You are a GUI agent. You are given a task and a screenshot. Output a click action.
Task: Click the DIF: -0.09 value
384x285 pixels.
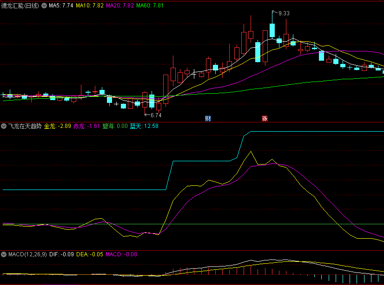[61, 254]
